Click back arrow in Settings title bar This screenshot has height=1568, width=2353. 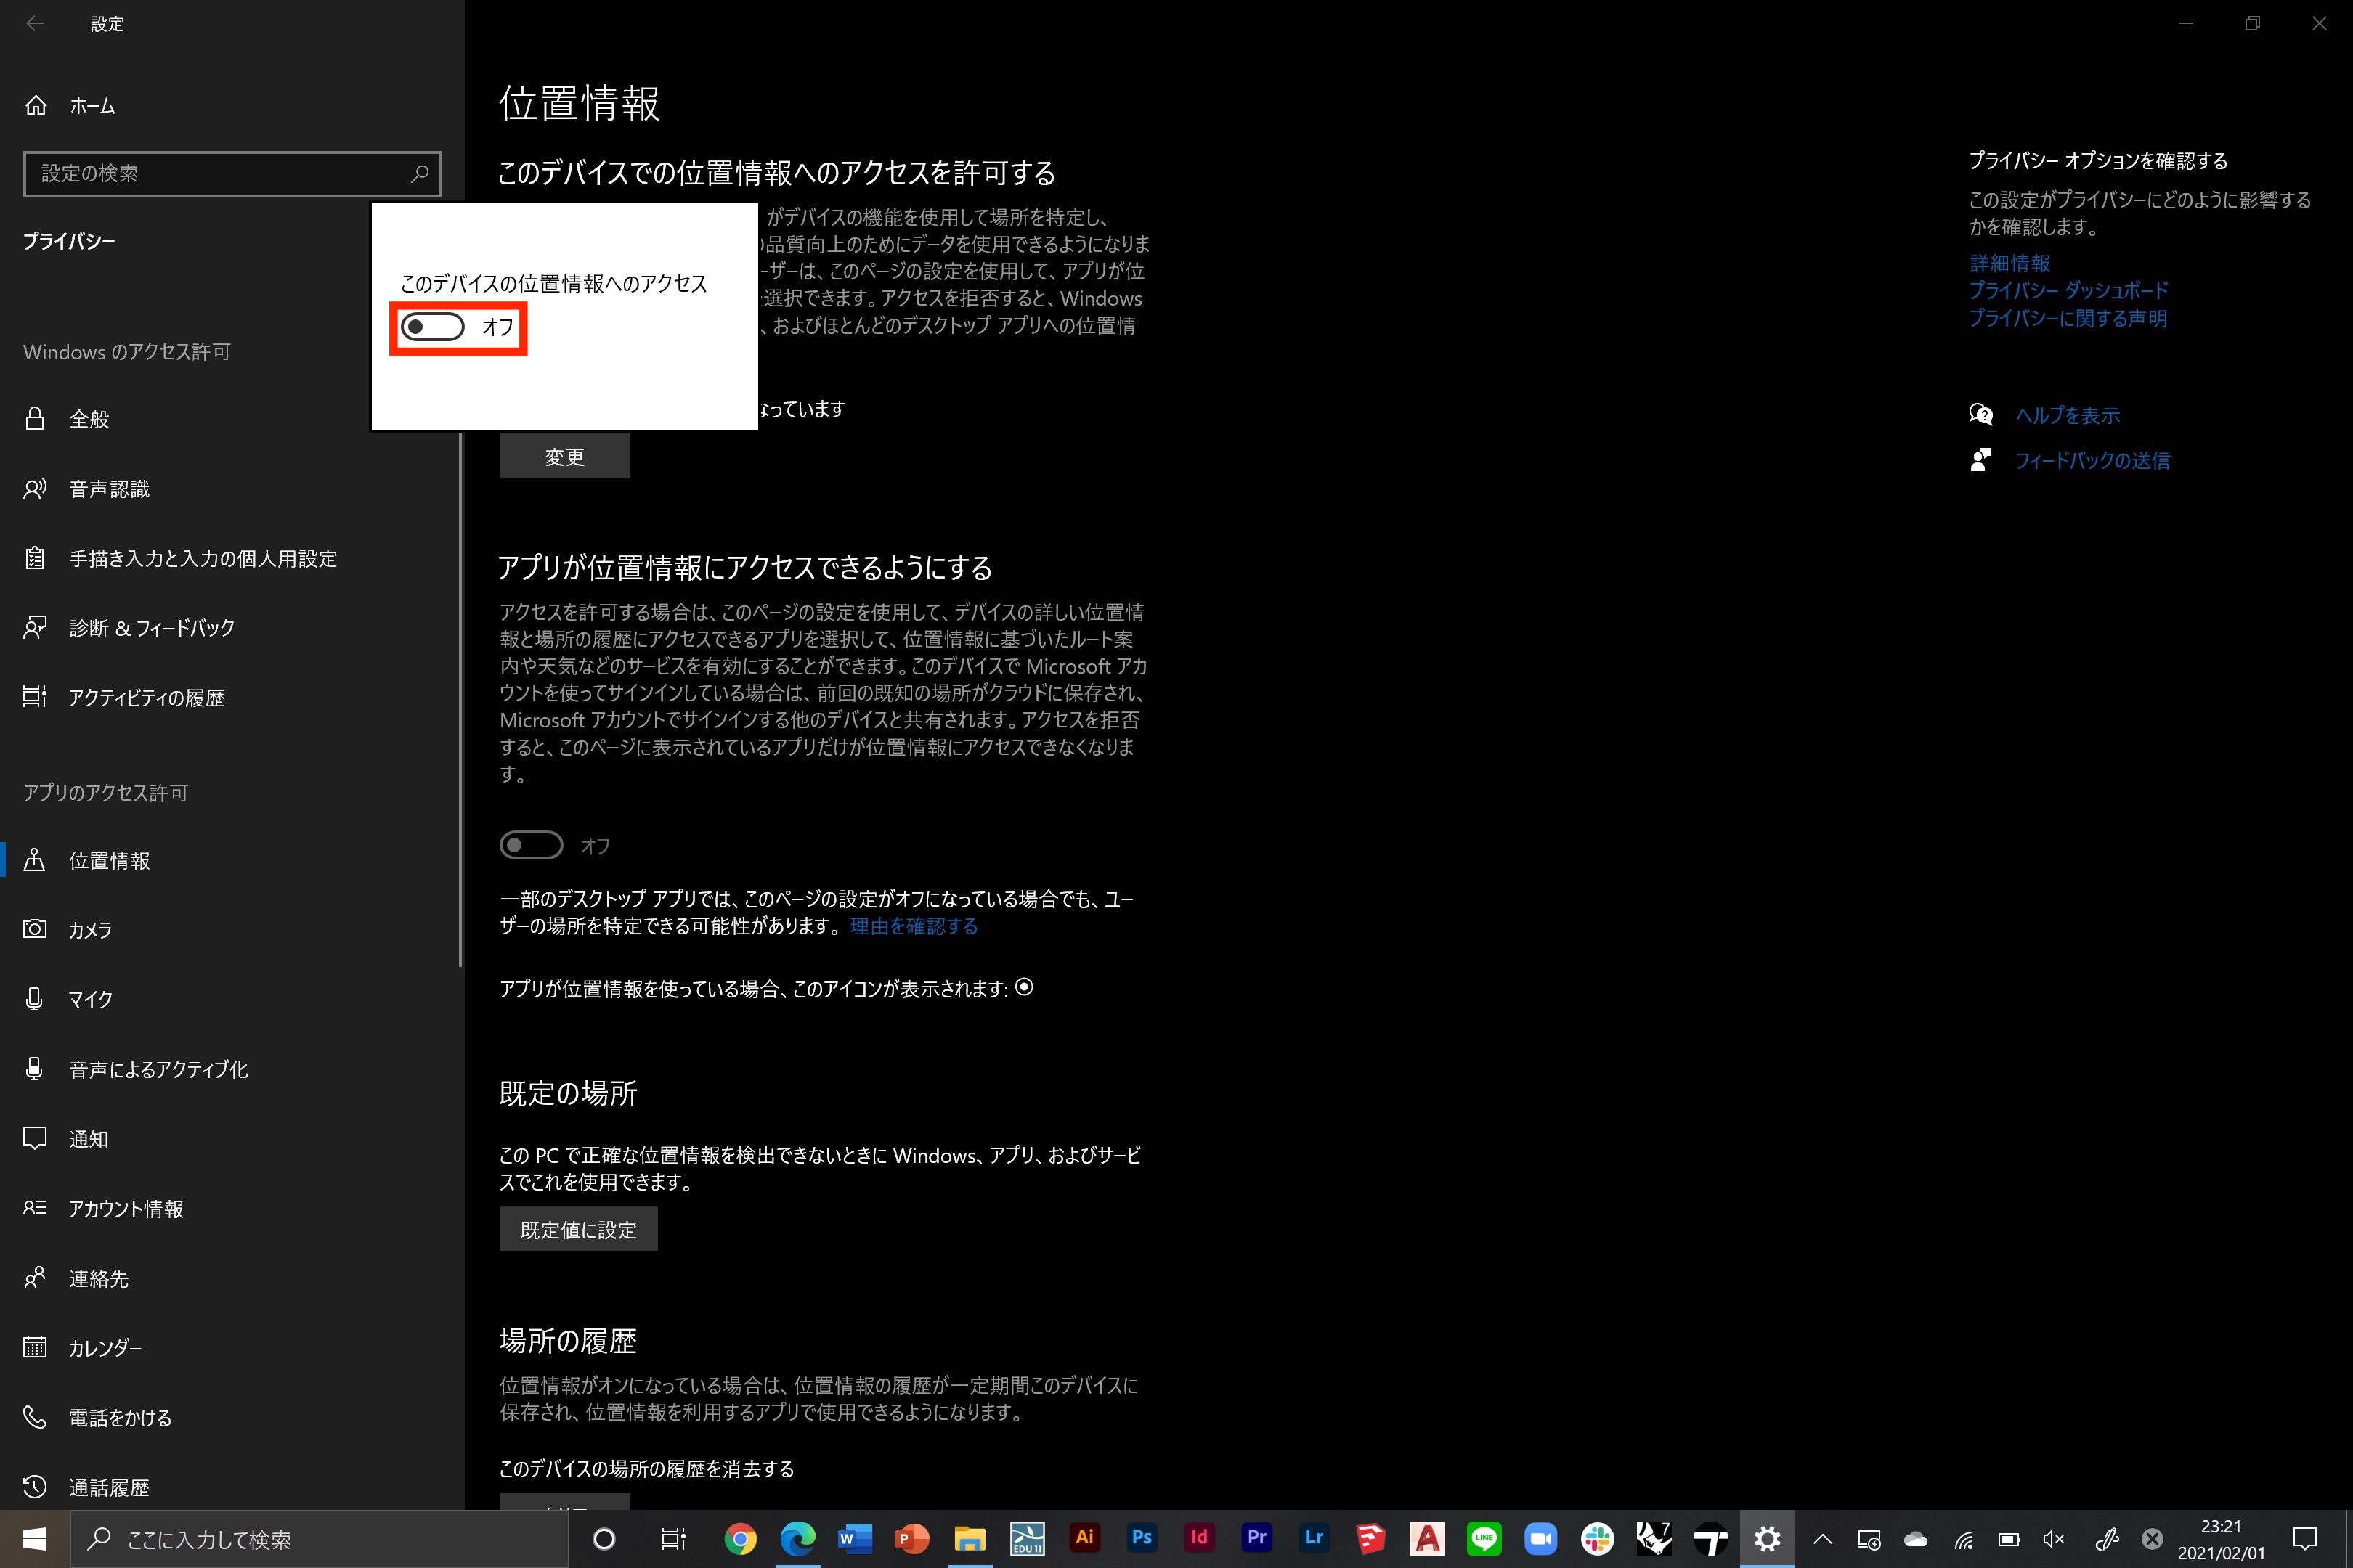35,23
